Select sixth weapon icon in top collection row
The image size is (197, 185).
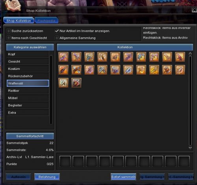coord(128,57)
